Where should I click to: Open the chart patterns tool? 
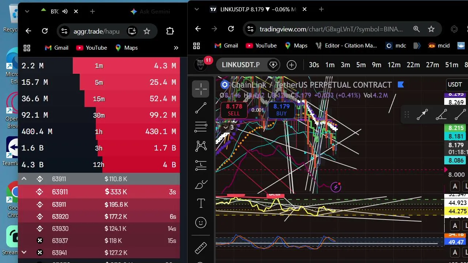[201, 146]
